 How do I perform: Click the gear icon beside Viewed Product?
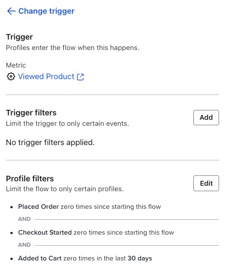11,76
